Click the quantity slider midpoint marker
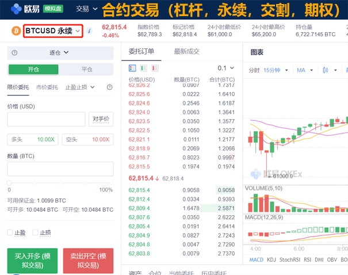348x275 pixels. tap(60, 183)
